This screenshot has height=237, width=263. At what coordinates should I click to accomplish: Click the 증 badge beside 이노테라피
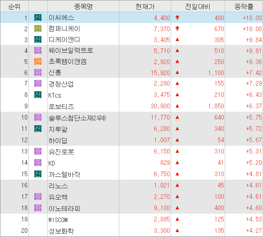(38, 208)
